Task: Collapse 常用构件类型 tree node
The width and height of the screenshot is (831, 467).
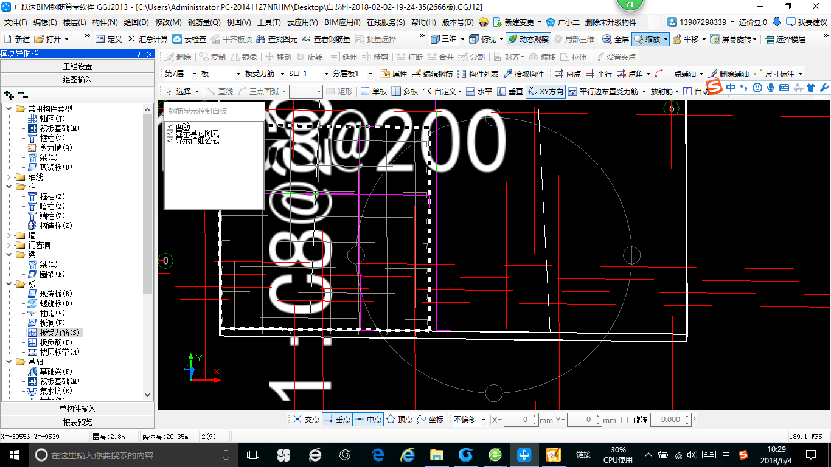Action: pyautogui.click(x=9, y=109)
